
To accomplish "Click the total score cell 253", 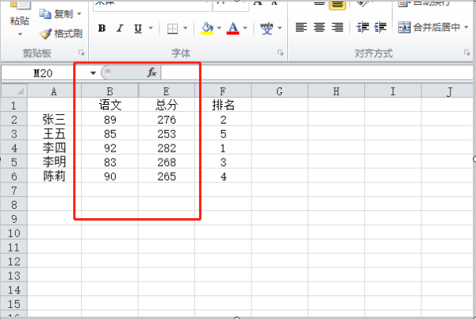I will [167, 134].
